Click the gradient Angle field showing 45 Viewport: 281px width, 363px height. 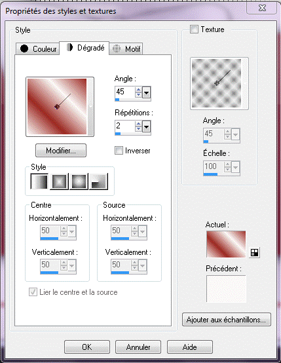(125, 92)
